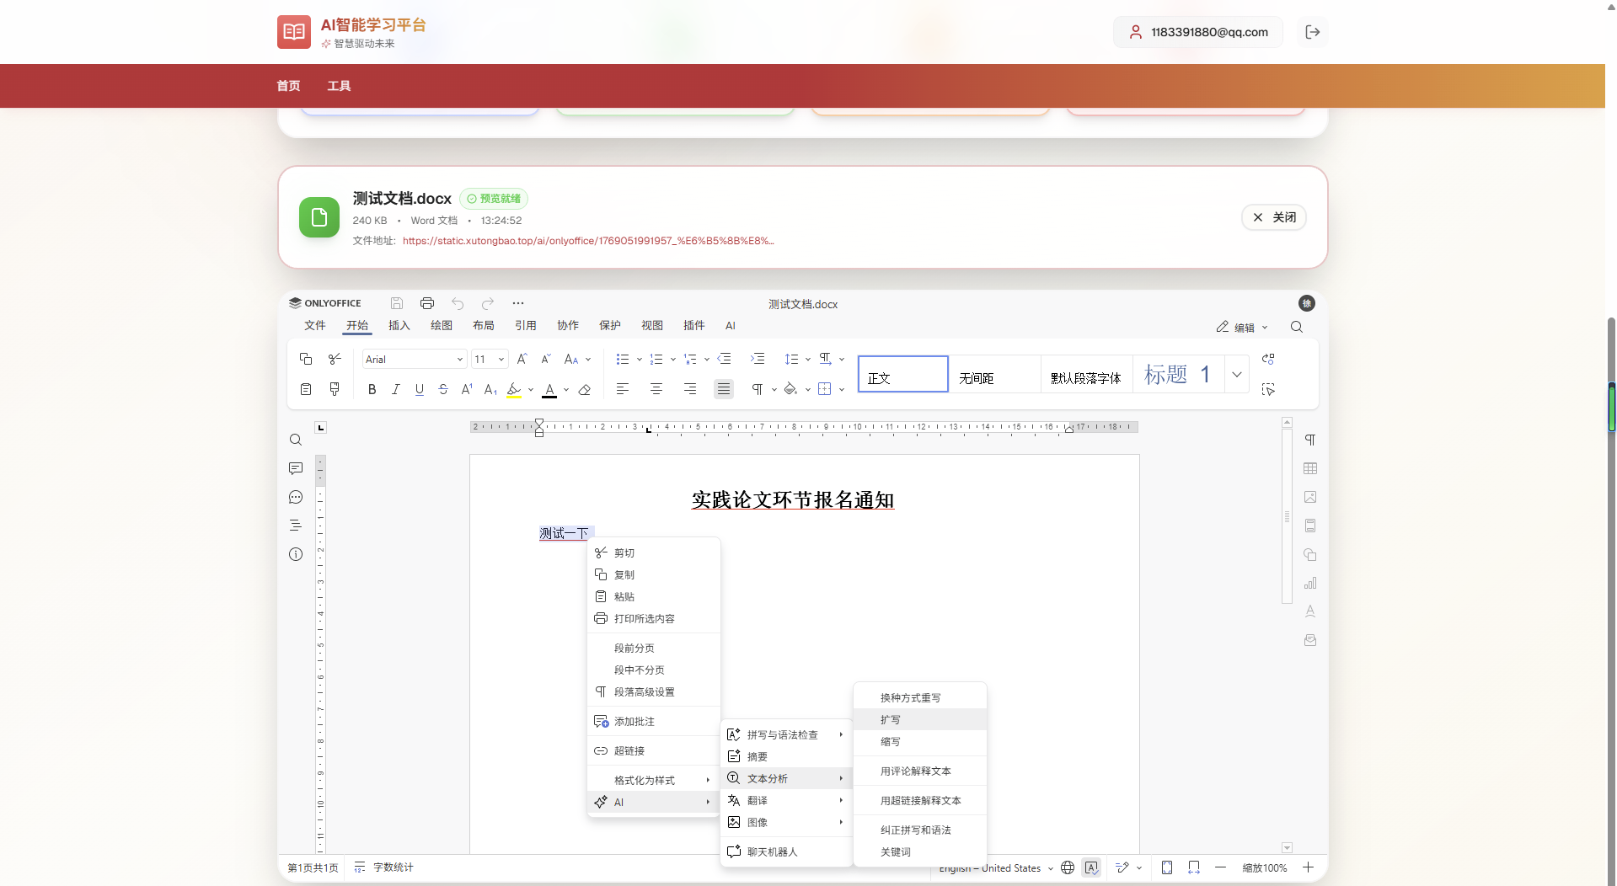Viewport: 1617px width, 886px height.
Task: Click the font color swatch
Action: 549,389
